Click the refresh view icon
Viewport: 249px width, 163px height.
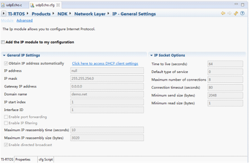236,14
